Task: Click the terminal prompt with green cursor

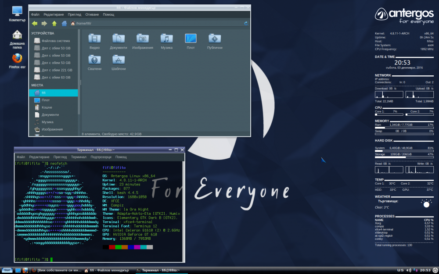Action: click(33, 260)
